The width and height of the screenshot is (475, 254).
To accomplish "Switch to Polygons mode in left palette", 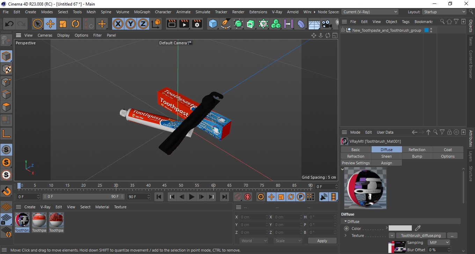I will point(6,107).
